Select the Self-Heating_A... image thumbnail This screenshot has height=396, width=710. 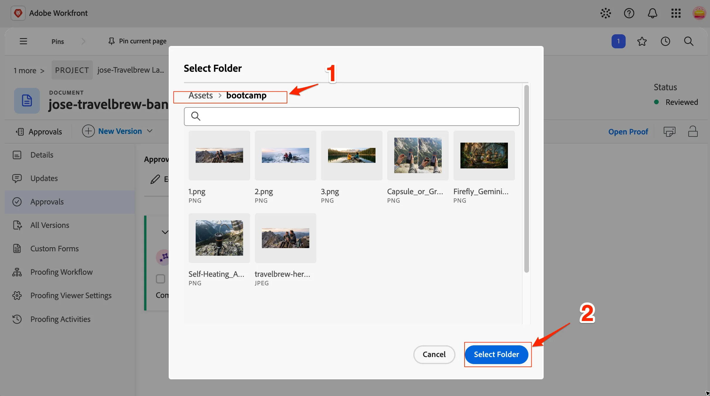click(219, 238)
